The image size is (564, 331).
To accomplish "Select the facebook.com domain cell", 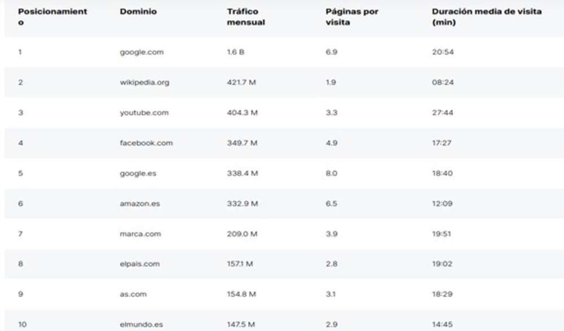I will point(144,142).
